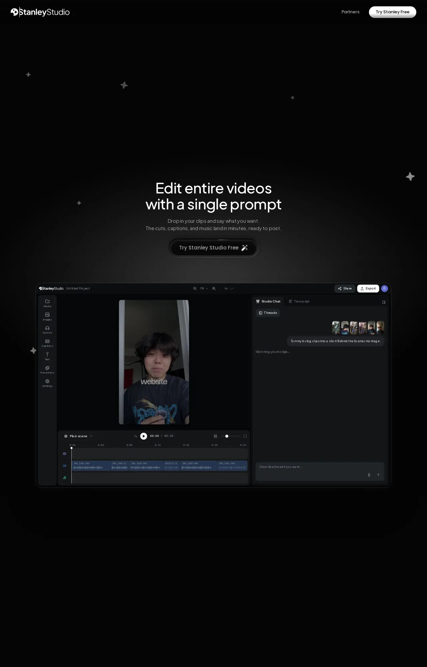Enter fullscreen with the timeline expand icon
The height and width of the screenshot is (667, 427).
[245, 436]
